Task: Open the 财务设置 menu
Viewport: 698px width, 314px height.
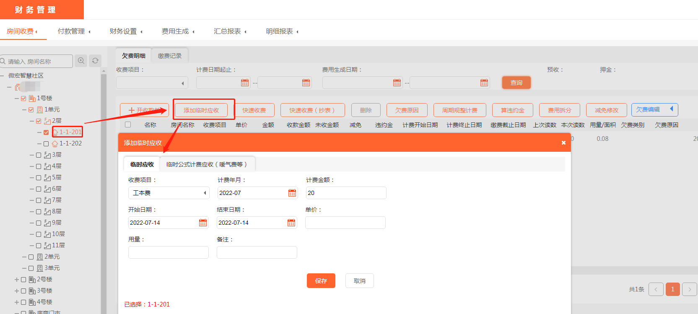Action: point(126,31)
